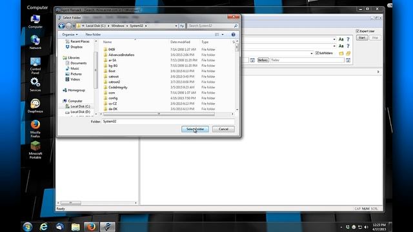
Task: Click the refresh icon beside the address bar
Action: coord(182,26)
